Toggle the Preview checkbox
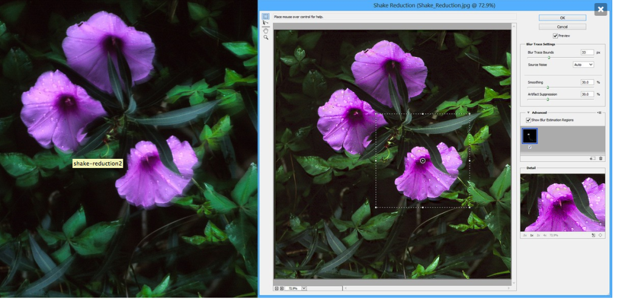622x308 pixels. pos(555,36)
